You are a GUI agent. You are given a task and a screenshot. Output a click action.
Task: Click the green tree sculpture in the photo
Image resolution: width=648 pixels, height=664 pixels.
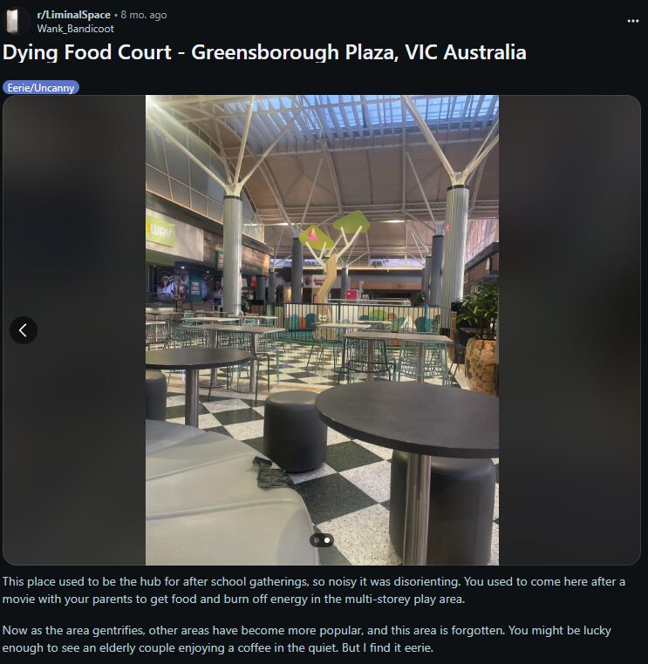tap(334, 254)
